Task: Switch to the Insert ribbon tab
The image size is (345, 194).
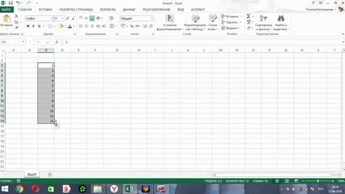Action: 45,10
